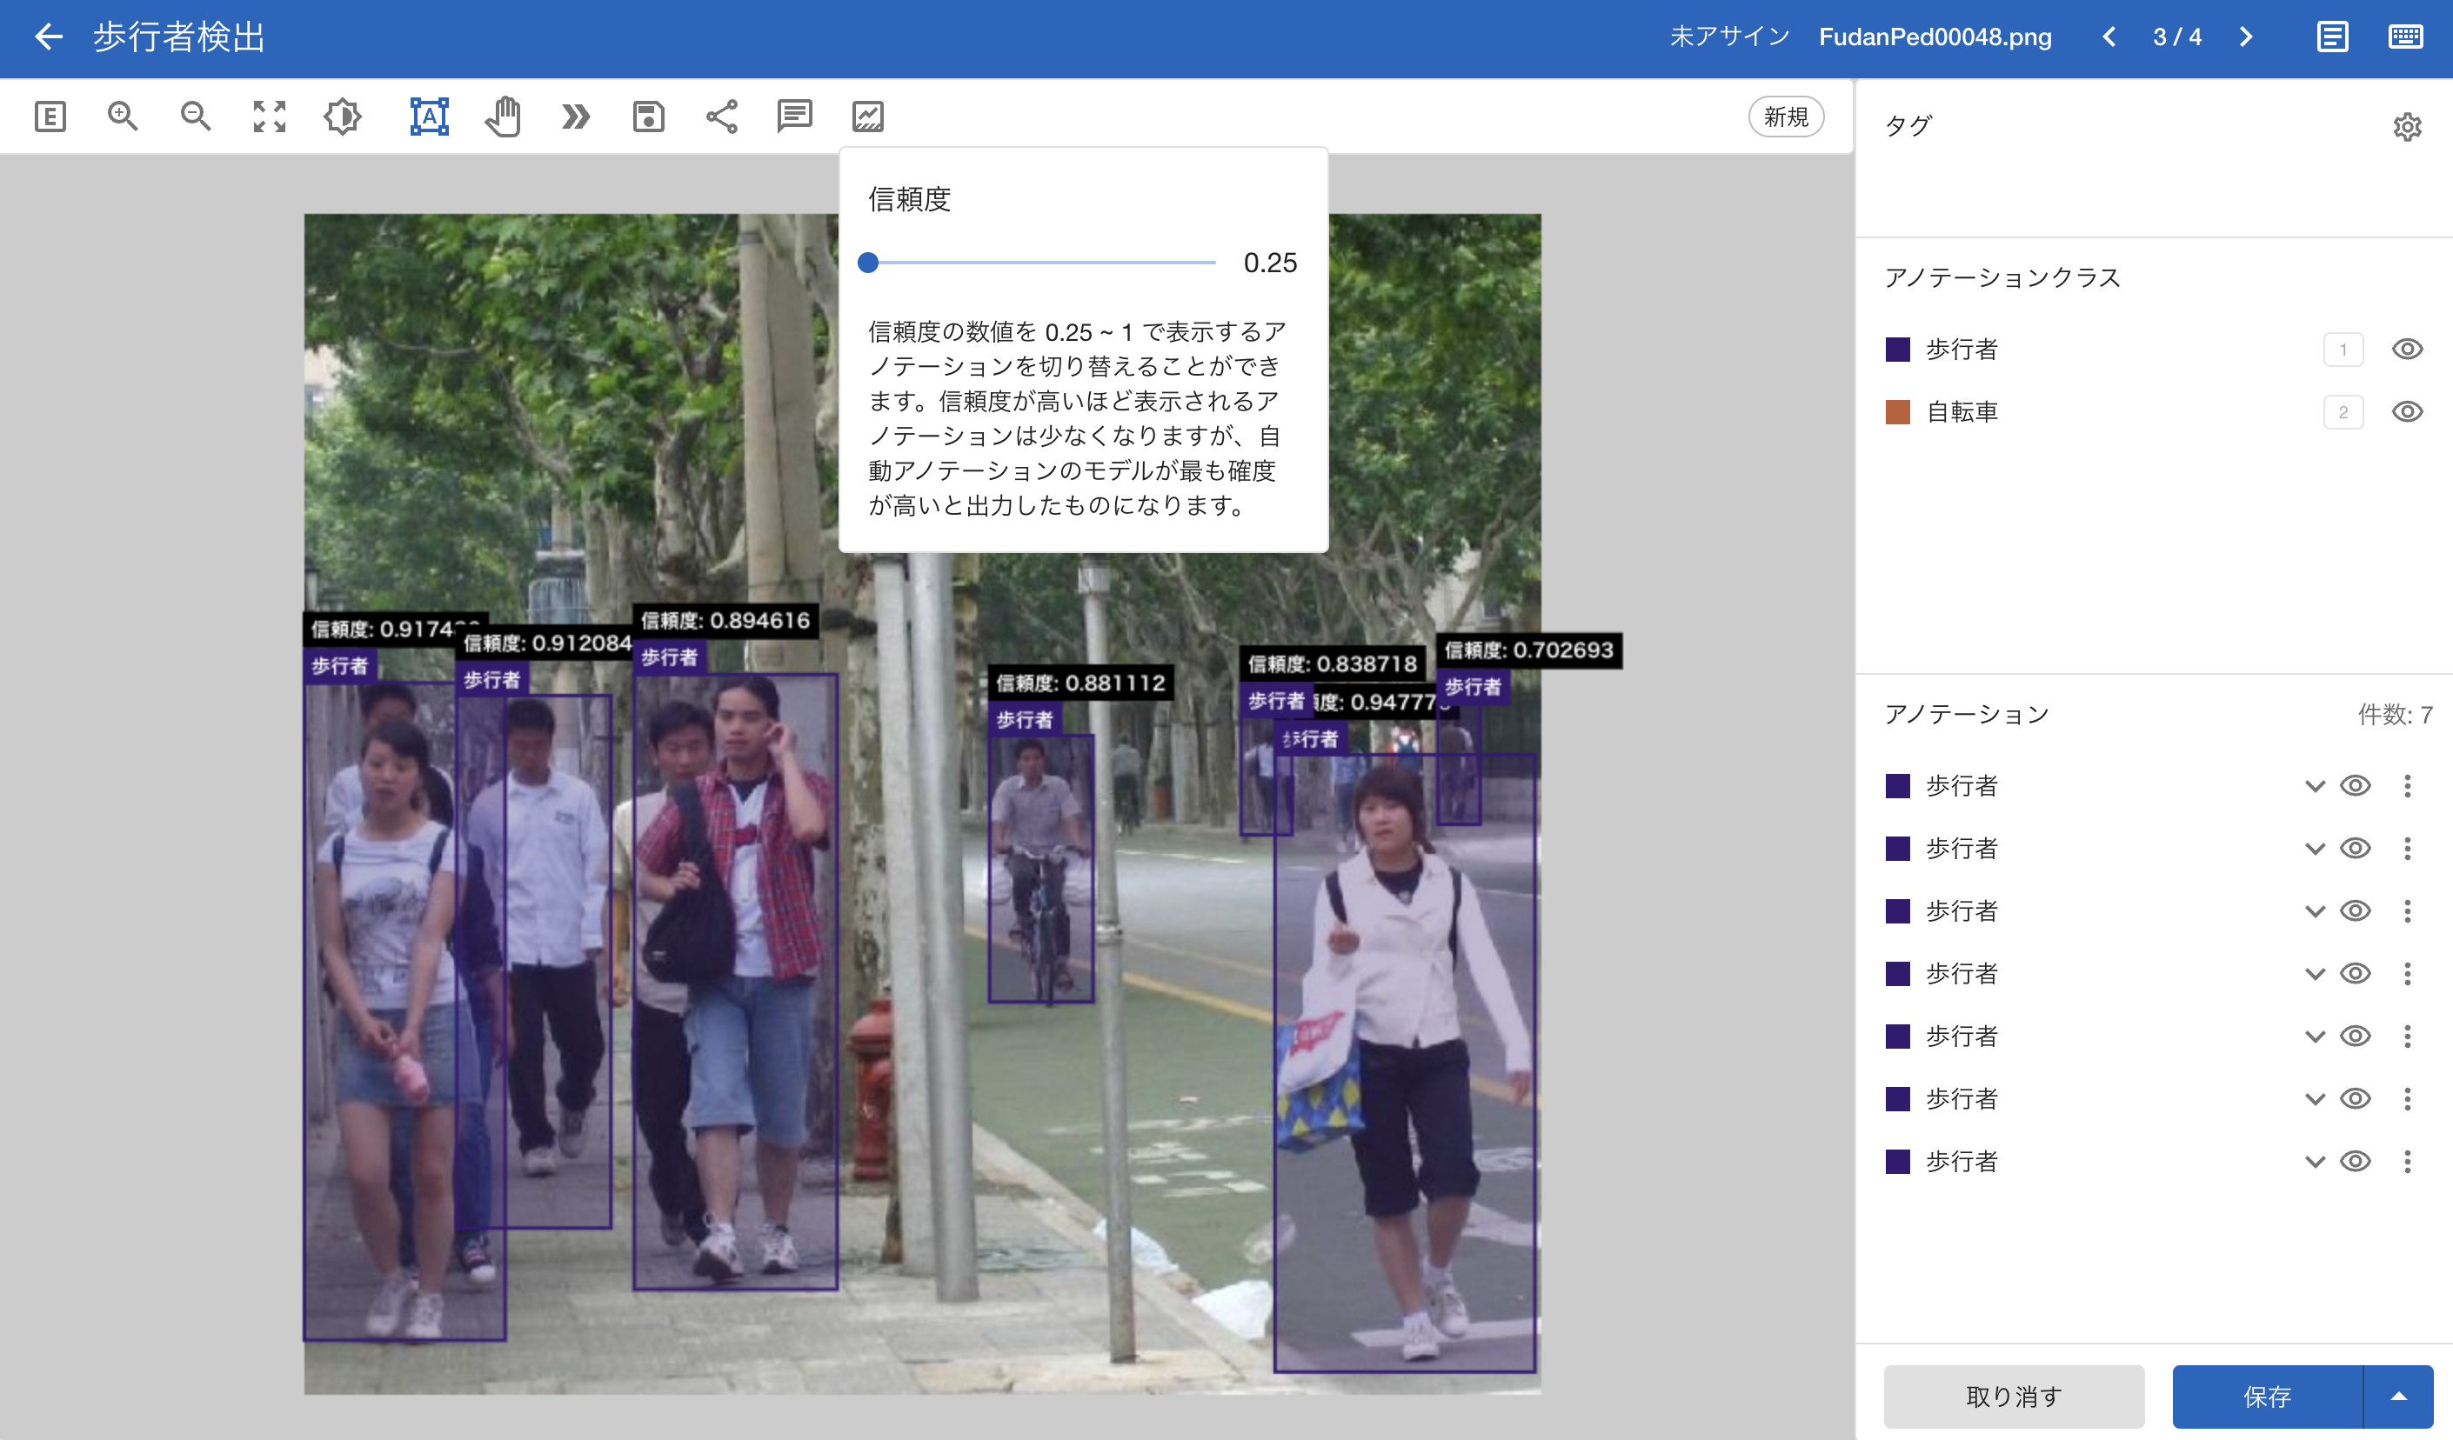
Task: Click the 保存 save button
Action: [x=2267, y=1397]
